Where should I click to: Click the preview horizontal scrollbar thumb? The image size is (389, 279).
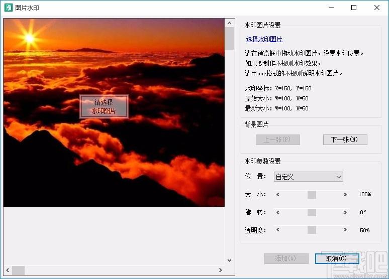[19, 270]
